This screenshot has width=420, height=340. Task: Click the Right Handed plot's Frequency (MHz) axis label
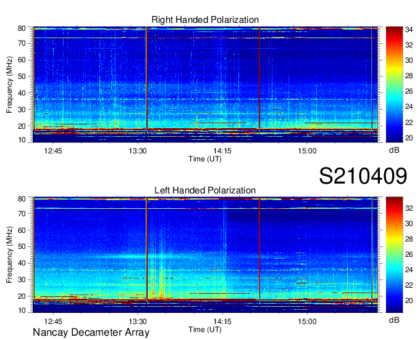tap(9, 84)
